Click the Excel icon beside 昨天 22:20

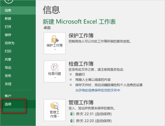tap(72, 121)
